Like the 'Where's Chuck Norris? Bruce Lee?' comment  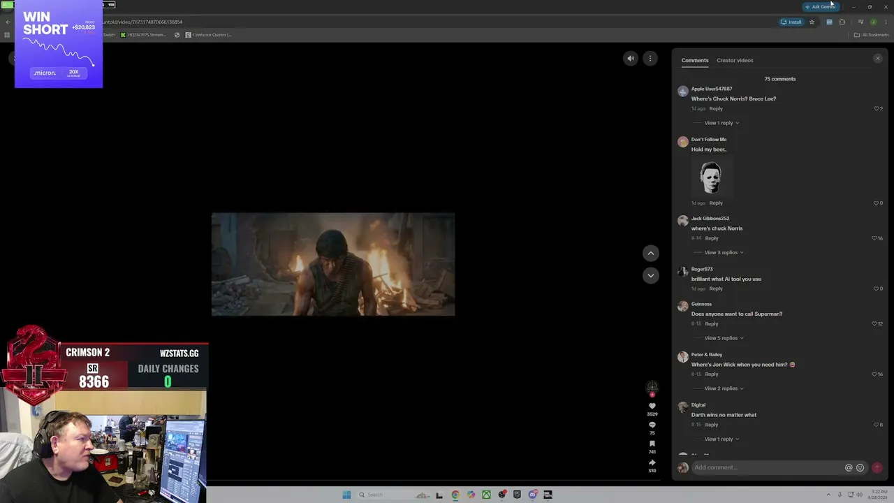878,108
